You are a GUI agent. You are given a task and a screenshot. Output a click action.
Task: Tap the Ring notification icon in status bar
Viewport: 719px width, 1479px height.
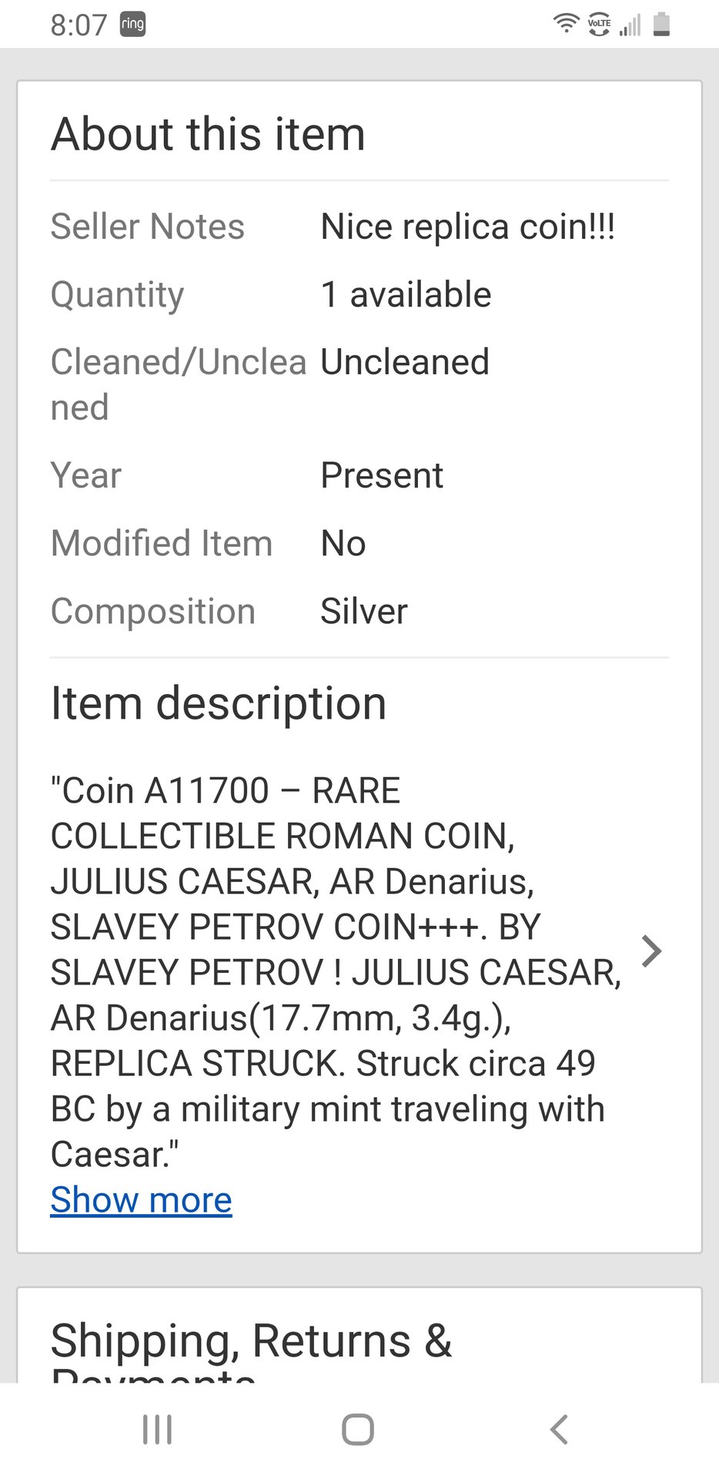coord(133,25)
